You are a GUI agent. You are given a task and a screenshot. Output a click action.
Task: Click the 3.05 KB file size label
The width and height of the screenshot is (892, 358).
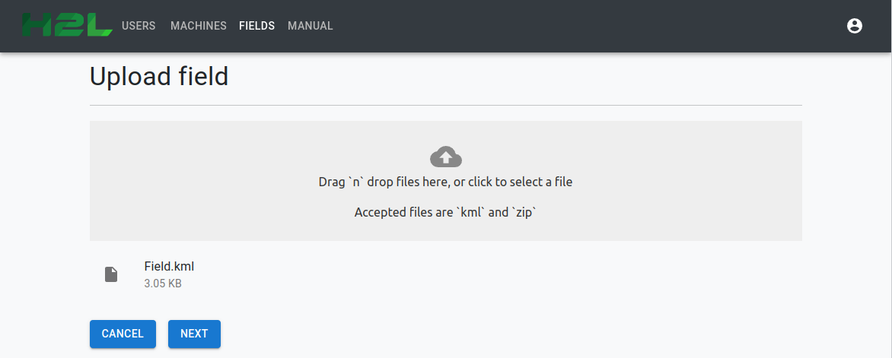coord(163,284)
